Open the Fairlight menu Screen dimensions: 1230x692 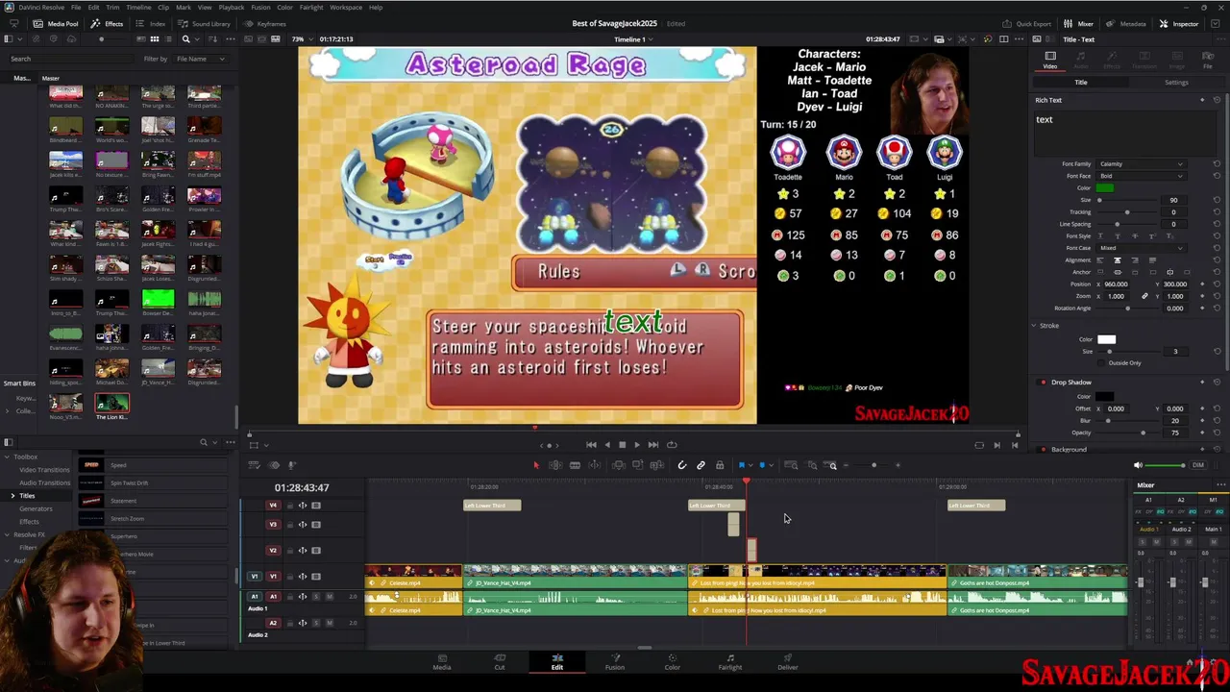310,7
